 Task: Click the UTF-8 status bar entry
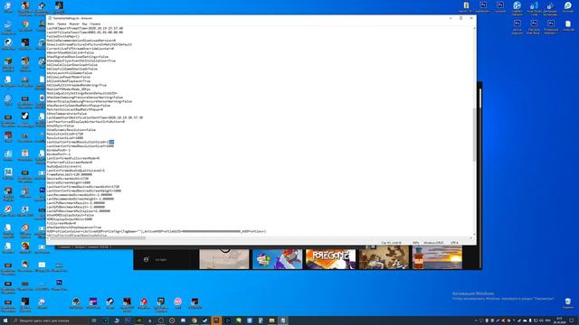click(x=454, y=243)
